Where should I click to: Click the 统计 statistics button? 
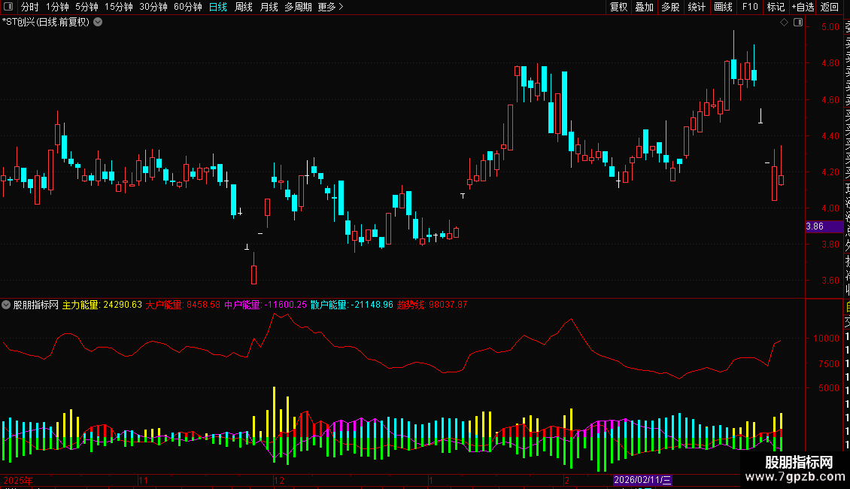click(697, 7)
